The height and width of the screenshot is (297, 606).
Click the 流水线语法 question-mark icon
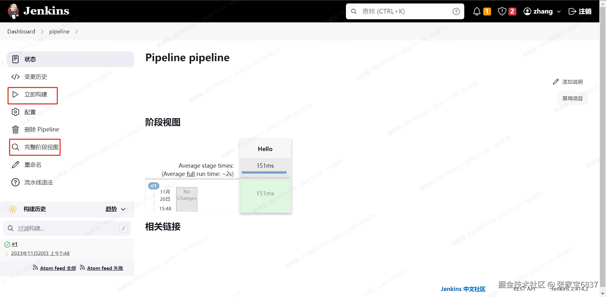click(x=15, y=182)
